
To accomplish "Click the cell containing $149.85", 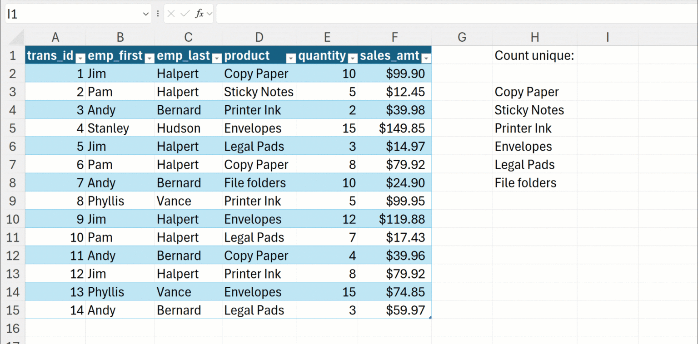I will pyautogui.click(x=394, y=128).
